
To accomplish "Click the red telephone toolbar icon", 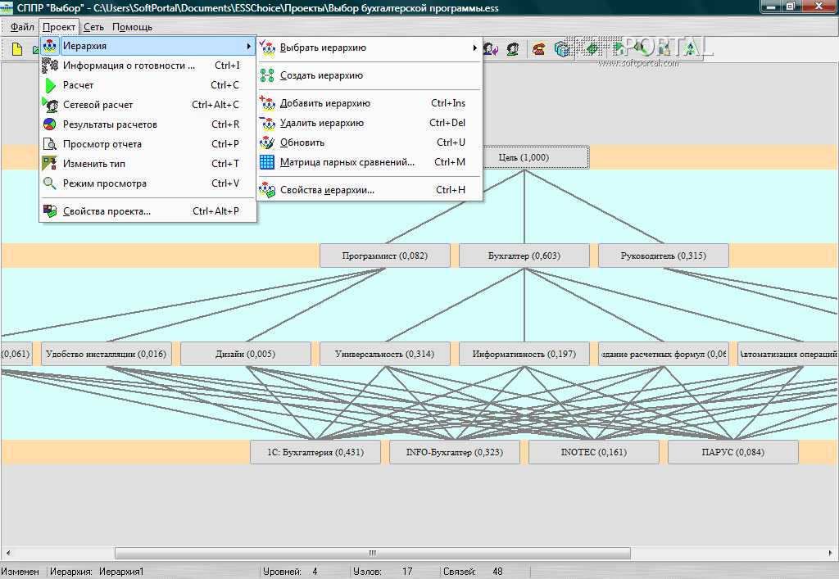I will point(539,49).
